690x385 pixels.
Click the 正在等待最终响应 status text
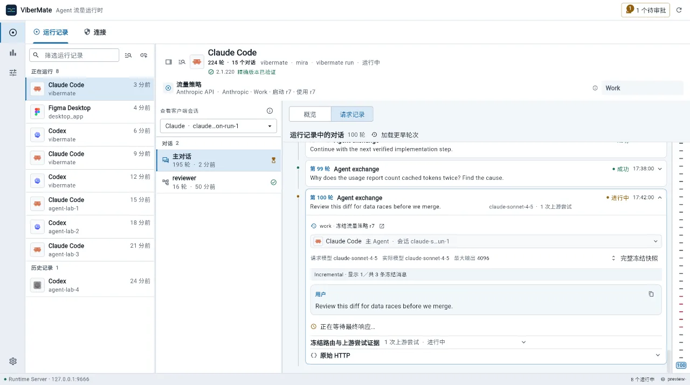(347, 326)
